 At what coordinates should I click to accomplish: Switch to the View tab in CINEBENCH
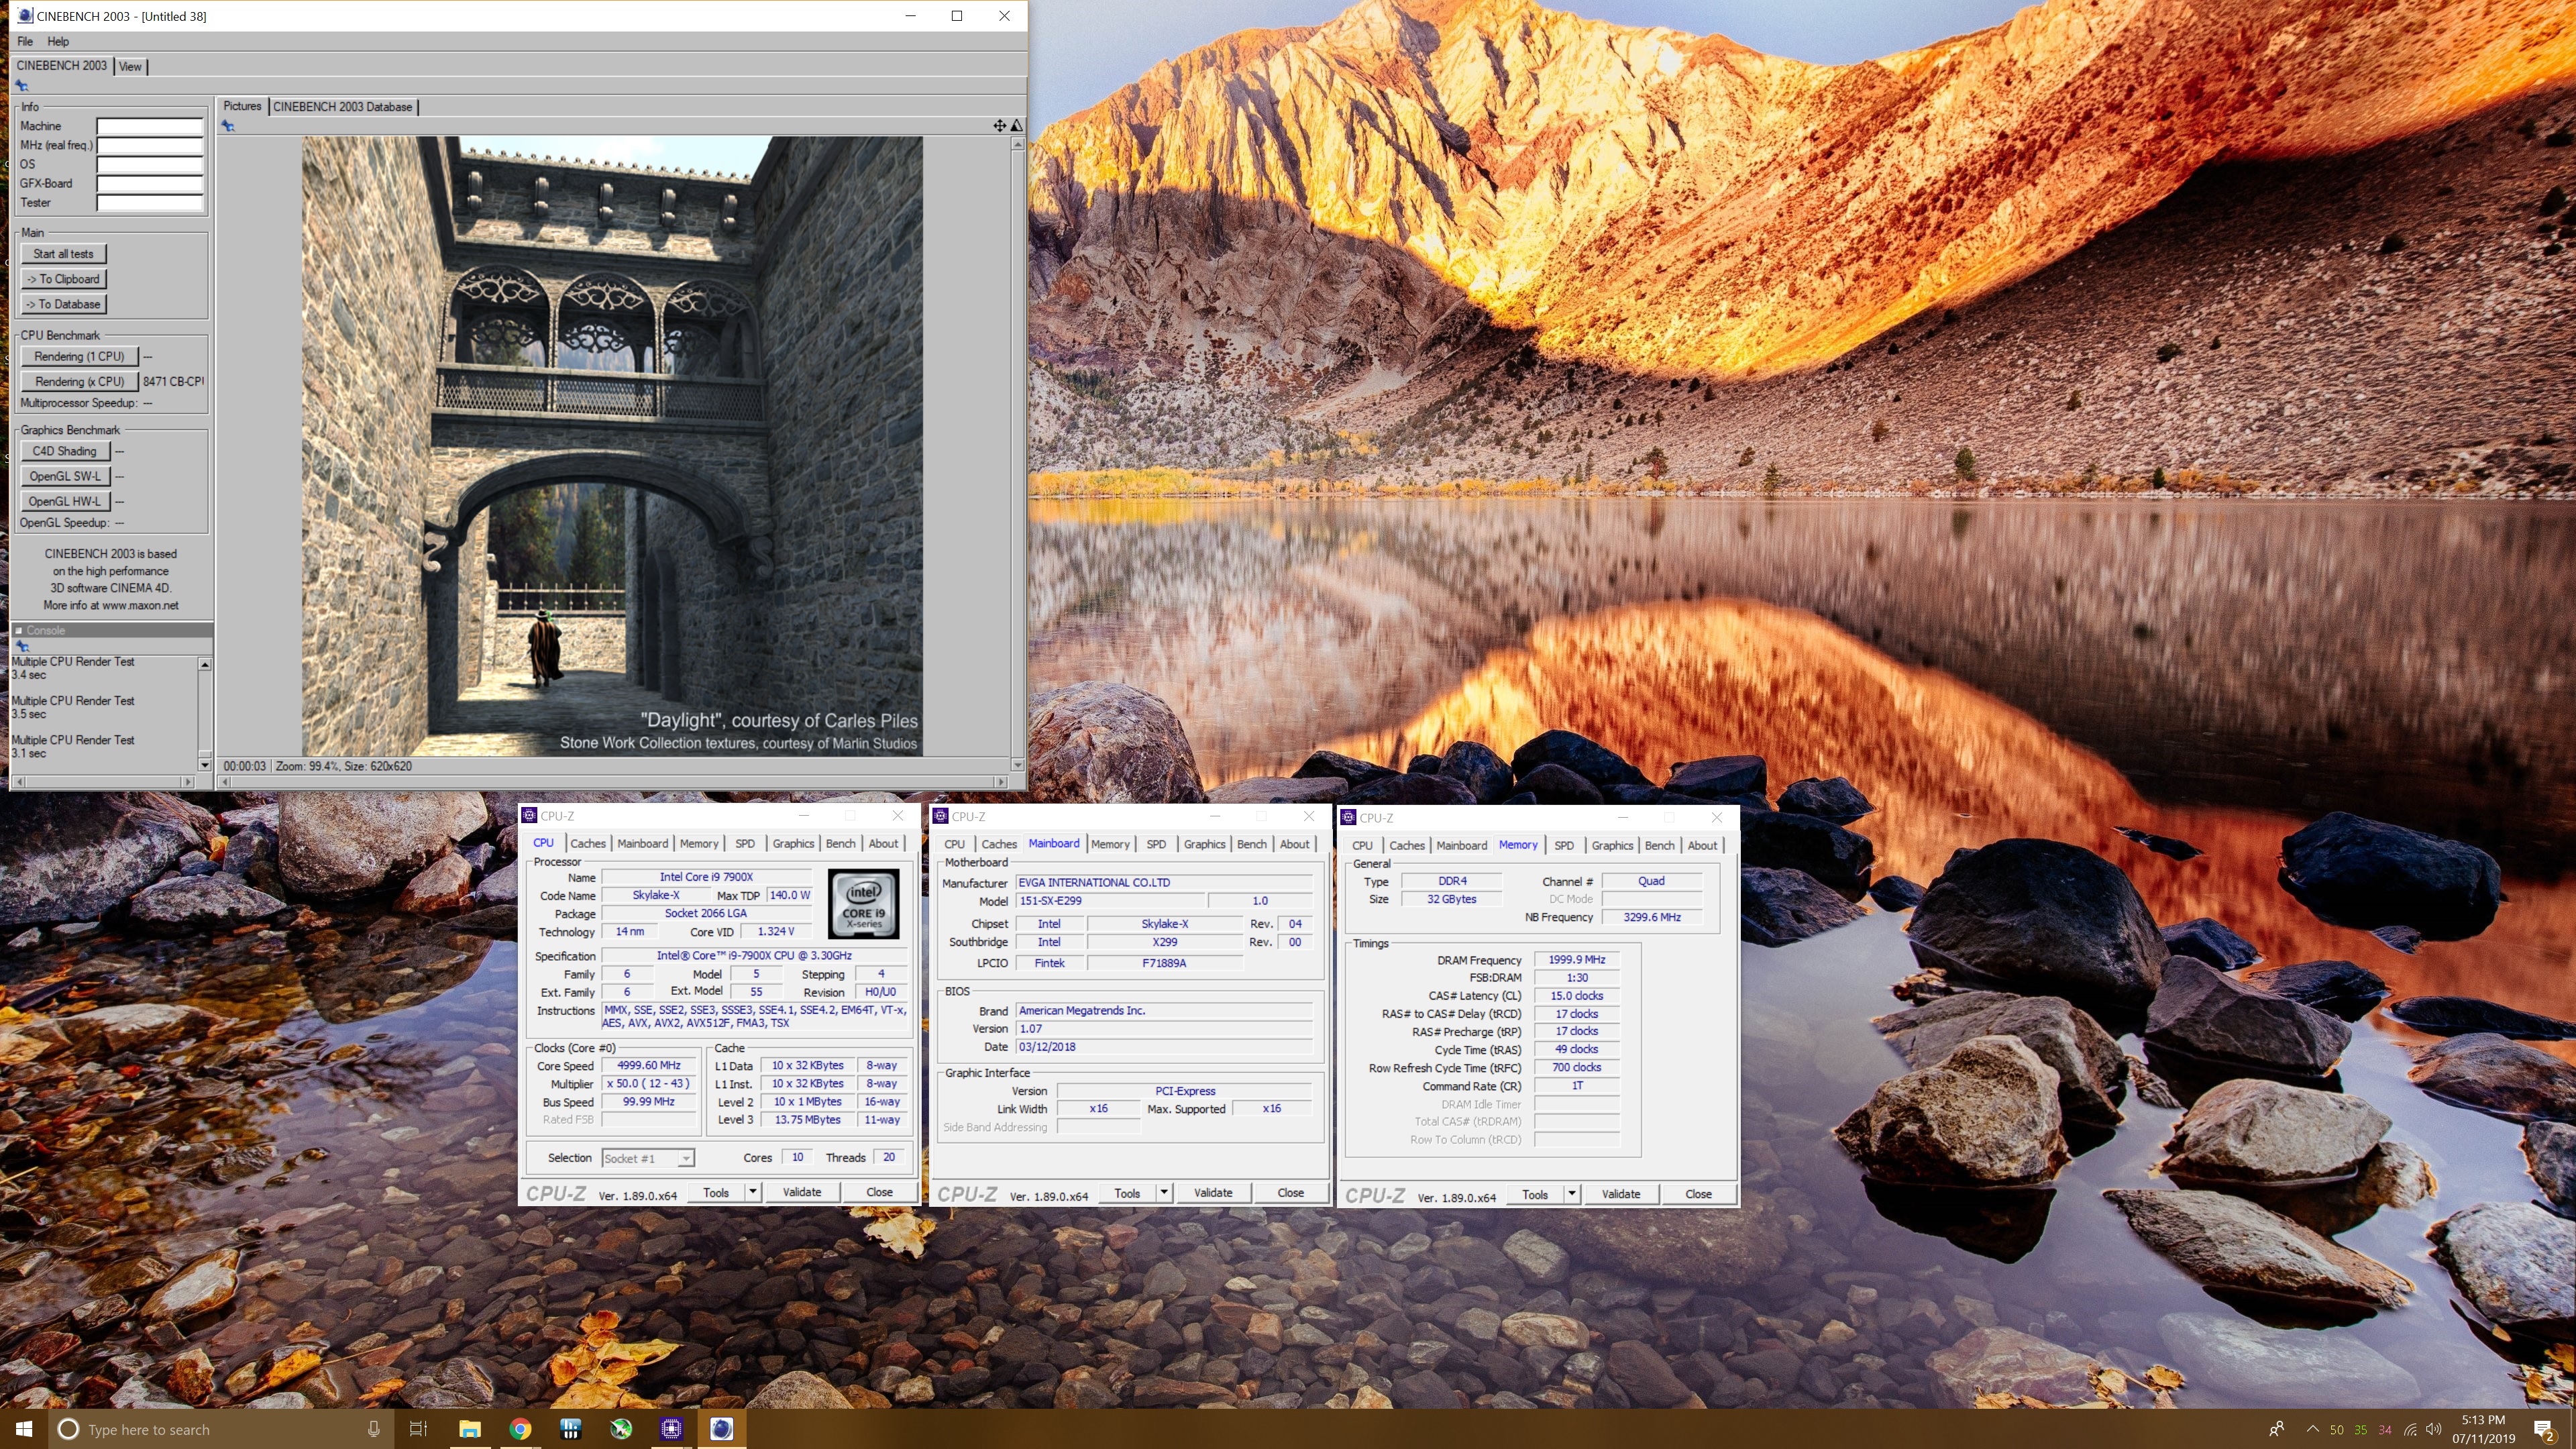point(130,66)
